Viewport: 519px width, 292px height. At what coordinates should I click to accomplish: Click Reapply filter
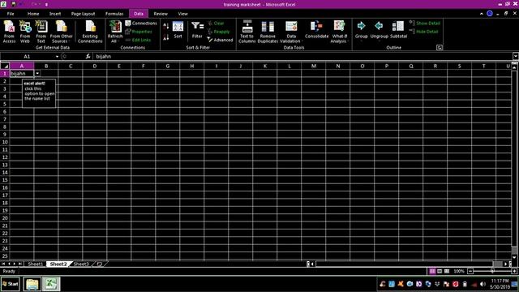click(x=218, y=32)
